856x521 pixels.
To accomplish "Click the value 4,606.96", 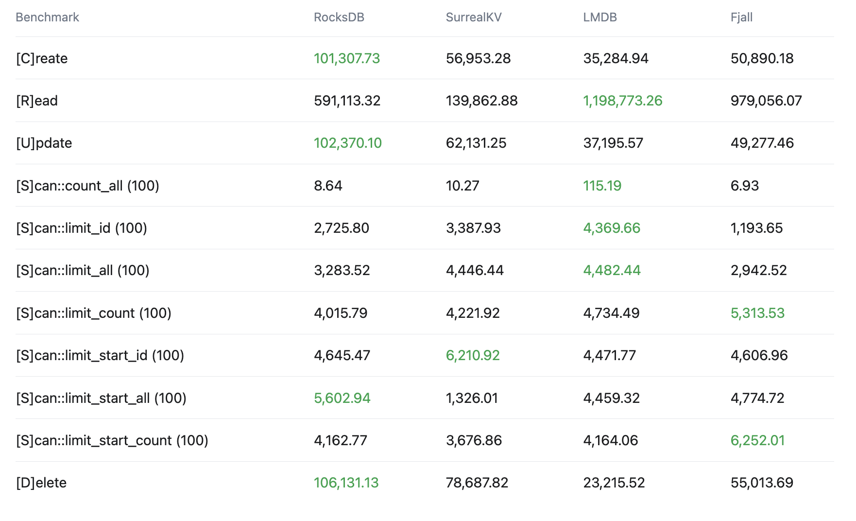I will point(759,355).
